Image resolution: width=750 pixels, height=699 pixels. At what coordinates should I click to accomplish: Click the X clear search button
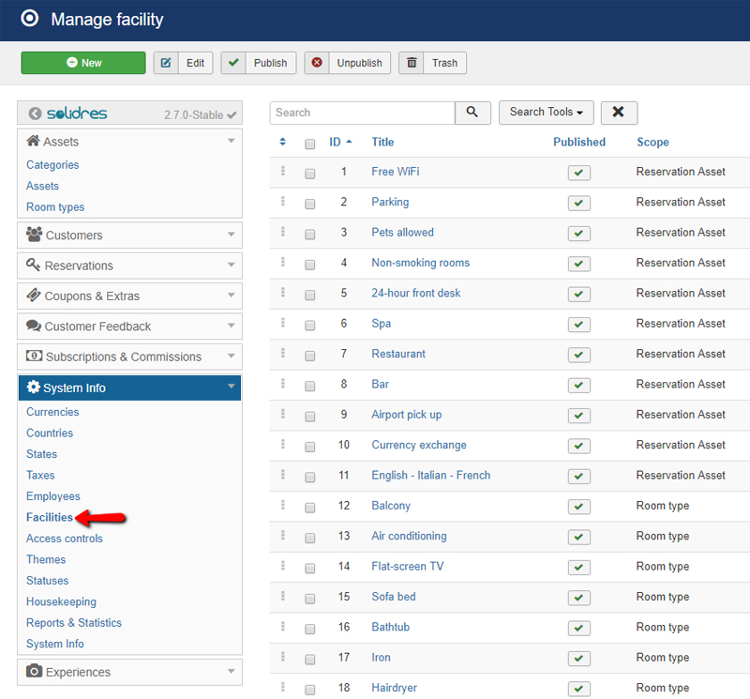tap(619, 113)
